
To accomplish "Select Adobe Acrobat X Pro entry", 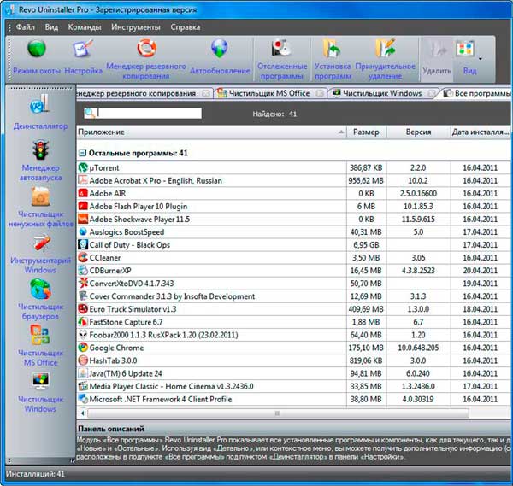I will point(294,180).
